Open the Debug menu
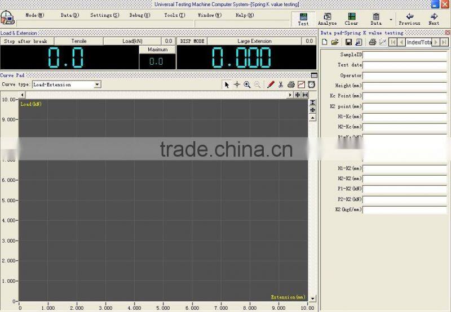Screen dimensions: 451x312 (139, 15)
